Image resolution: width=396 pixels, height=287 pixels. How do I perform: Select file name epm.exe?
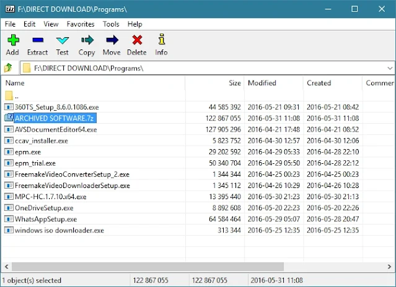click(28, 152)
